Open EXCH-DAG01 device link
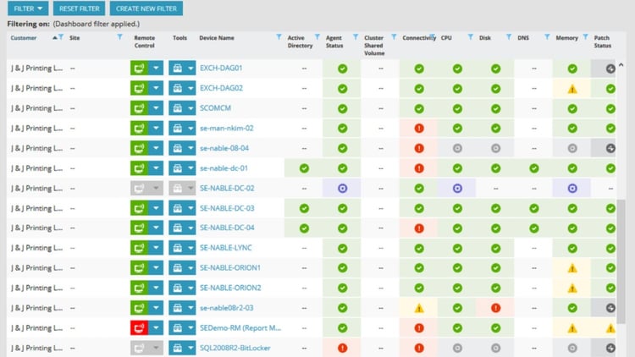 [221, 68]
